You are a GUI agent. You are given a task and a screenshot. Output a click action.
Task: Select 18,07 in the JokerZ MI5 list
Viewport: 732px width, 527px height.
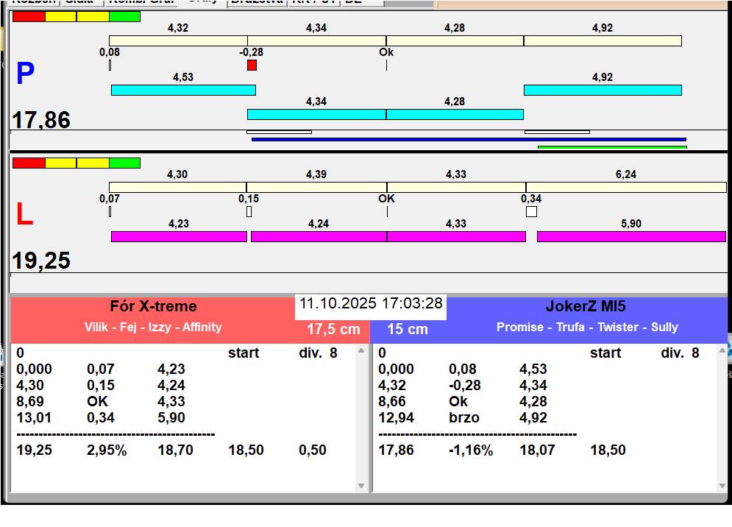pos(537,450)
